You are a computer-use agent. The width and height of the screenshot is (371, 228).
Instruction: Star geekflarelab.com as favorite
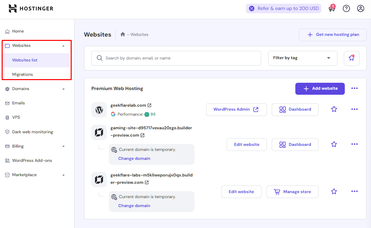(334, 109)
